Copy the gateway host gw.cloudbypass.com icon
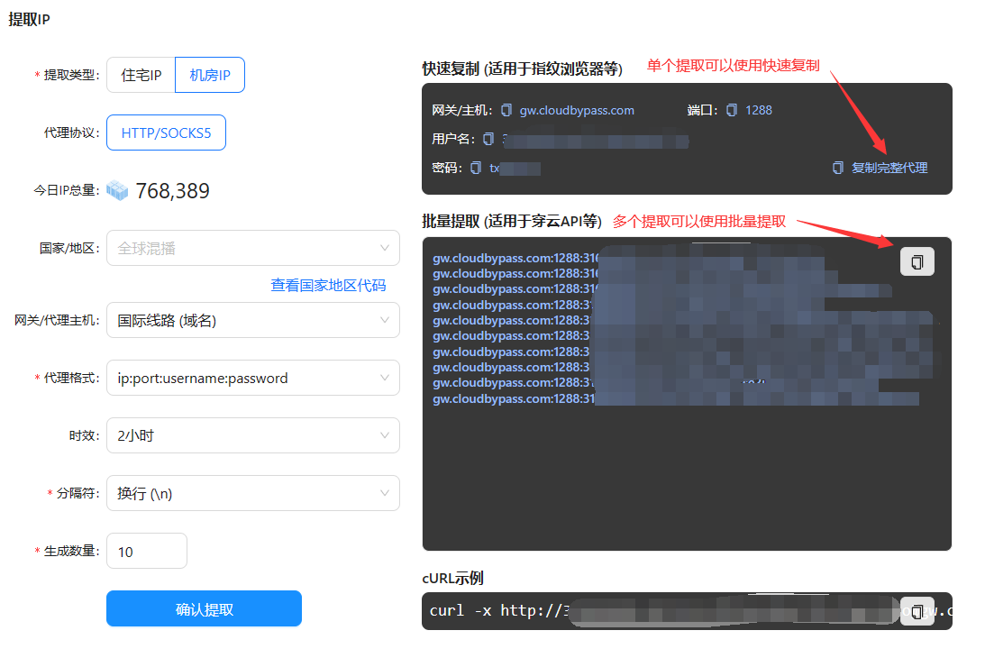Image resolution: width=985 pixels, height=658 pixels. tap(506, 110)
